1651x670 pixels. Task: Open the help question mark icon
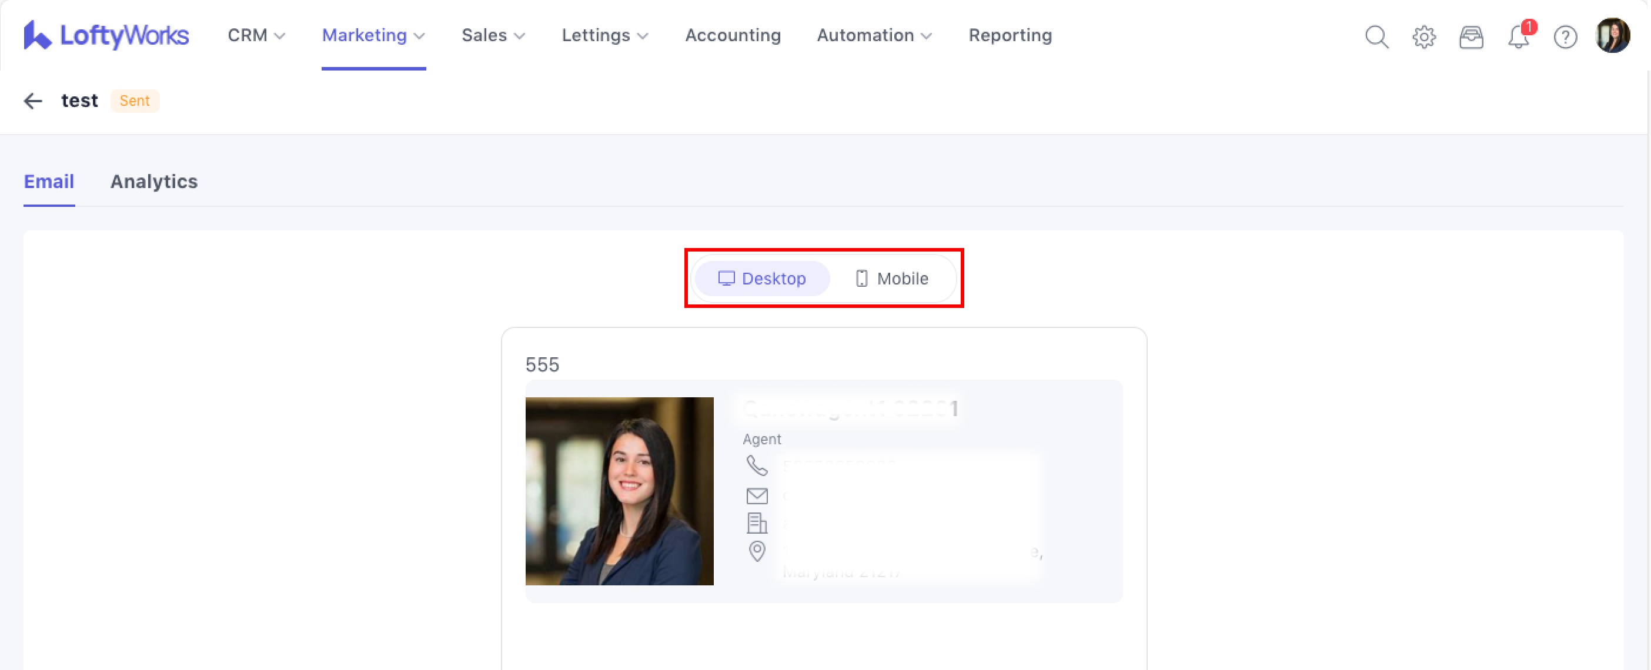[1565, 36]
